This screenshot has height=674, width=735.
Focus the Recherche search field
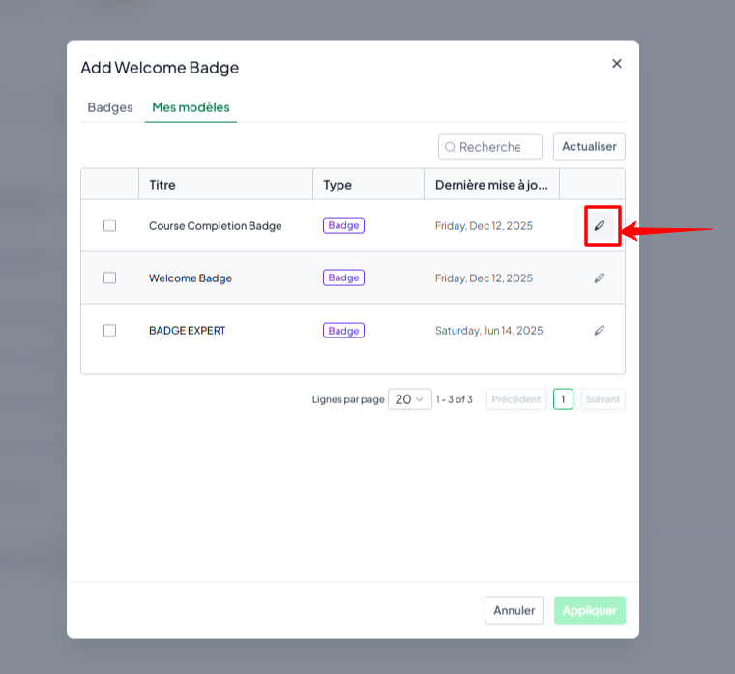click(x=490, y=147)
